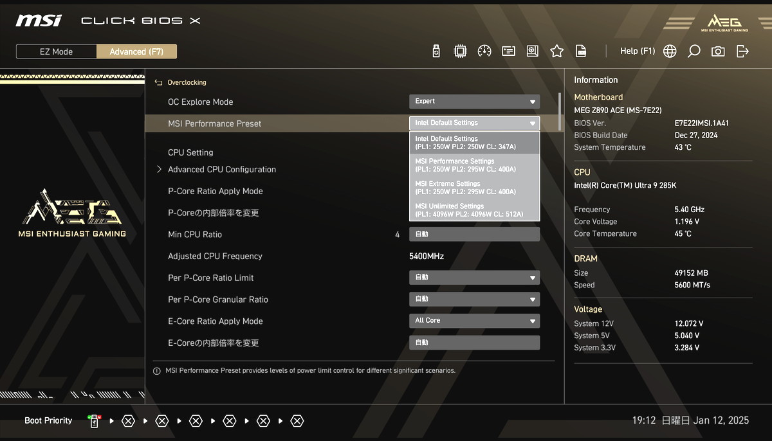Screen dimensions: 772x441
Task: Click the CPU Setting heading
Action: pyautogui.click(x=190, y=153)
